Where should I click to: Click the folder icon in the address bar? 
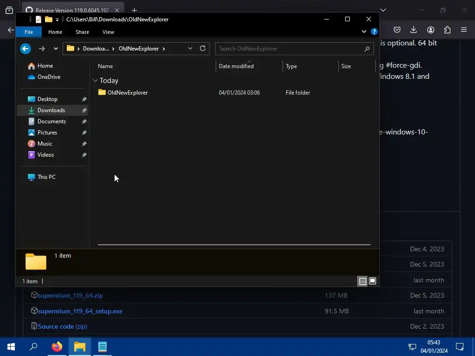(71, 48)
